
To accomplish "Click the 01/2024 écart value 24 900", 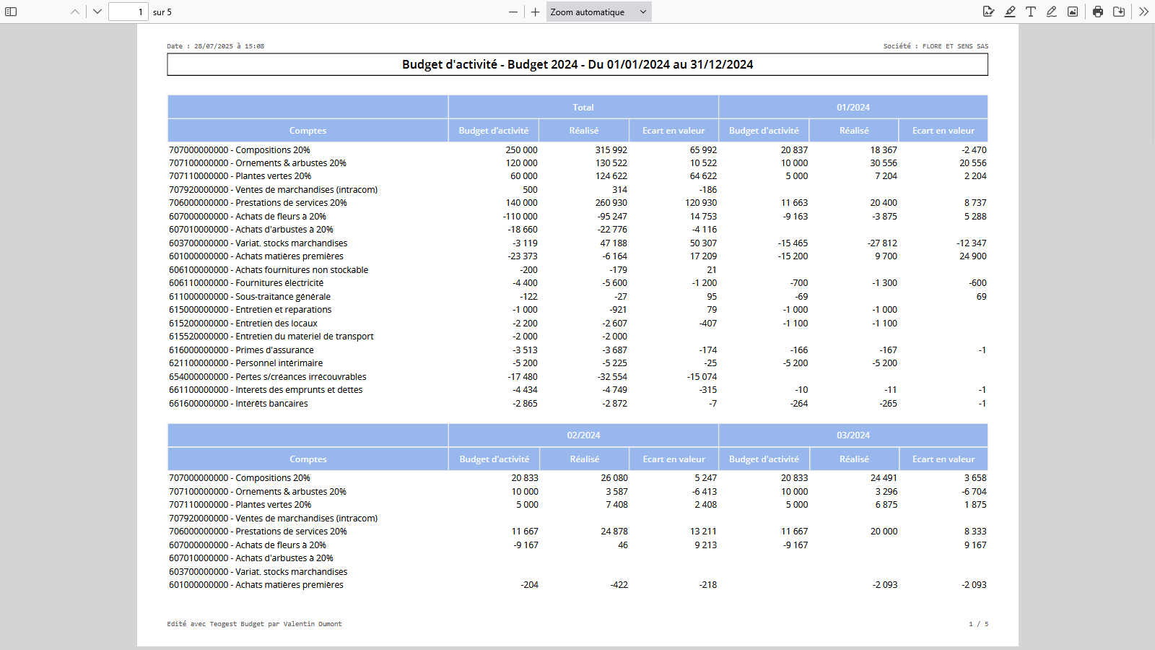I will 973,256.
